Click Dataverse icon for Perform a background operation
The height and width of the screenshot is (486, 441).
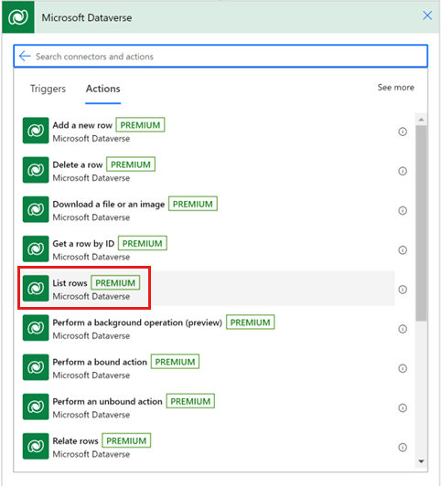36,328
